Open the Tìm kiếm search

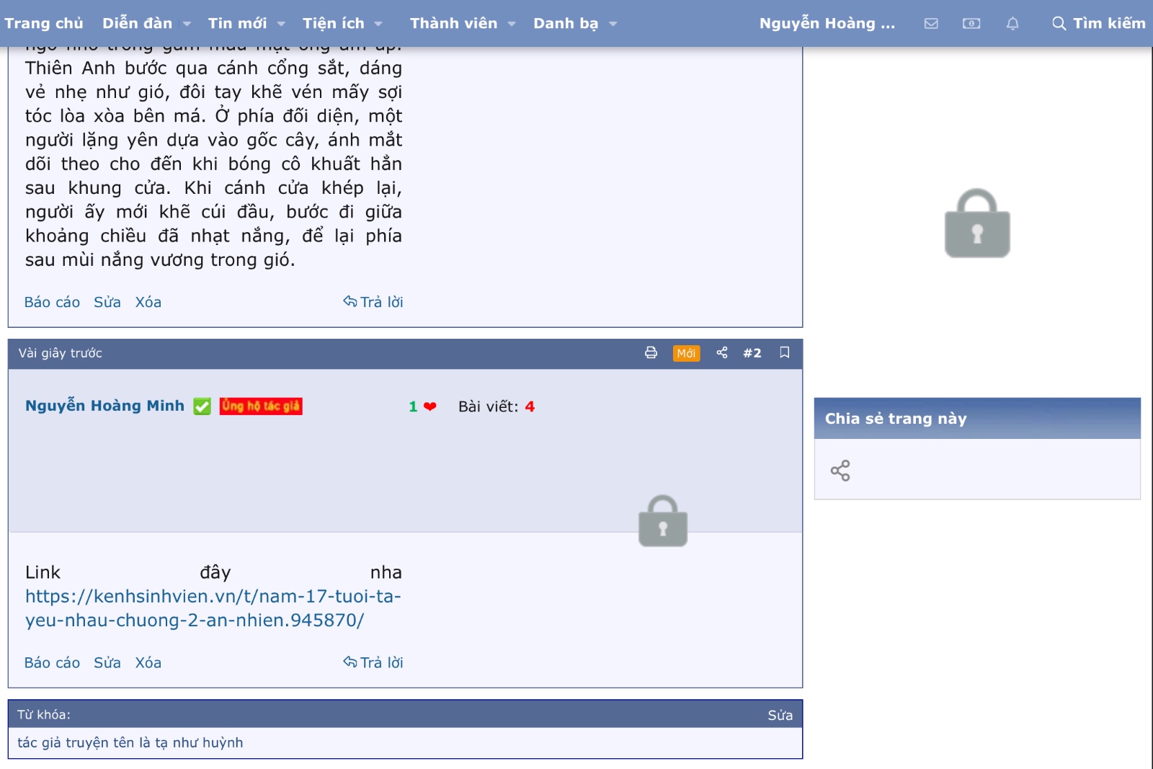tap(1099, 23)
